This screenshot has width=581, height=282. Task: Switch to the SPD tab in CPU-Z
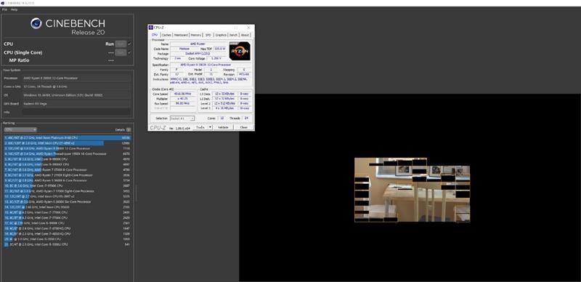click(x=208, y=35)
